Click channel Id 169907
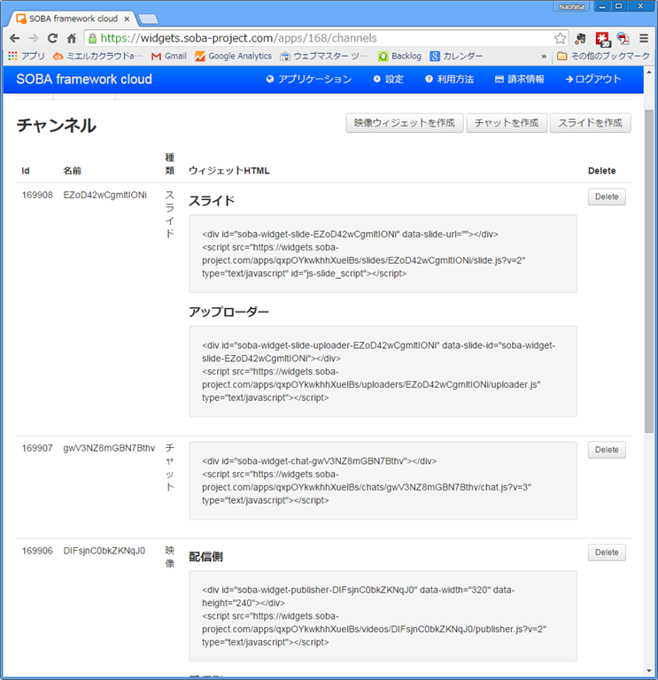The image size is (658, 680). [x=37, y=448]
